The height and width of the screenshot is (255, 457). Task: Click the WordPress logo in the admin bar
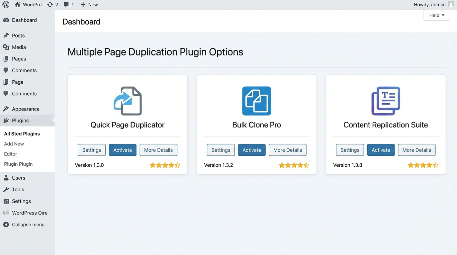click(x=6, y=5)
